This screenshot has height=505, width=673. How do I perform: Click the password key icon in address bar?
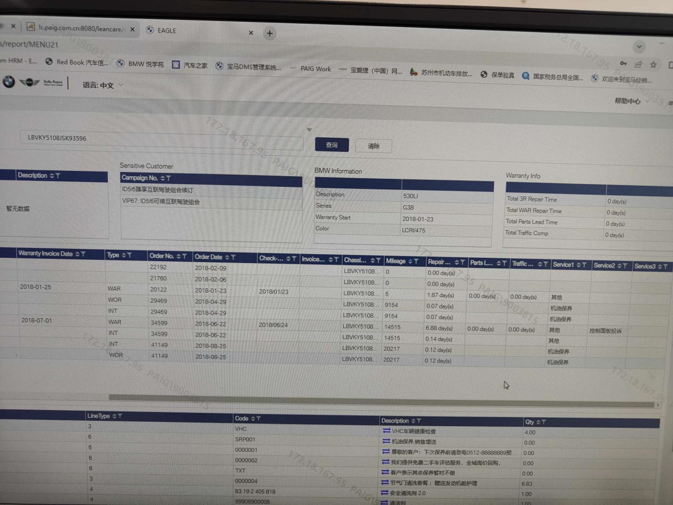pos(623,63)
